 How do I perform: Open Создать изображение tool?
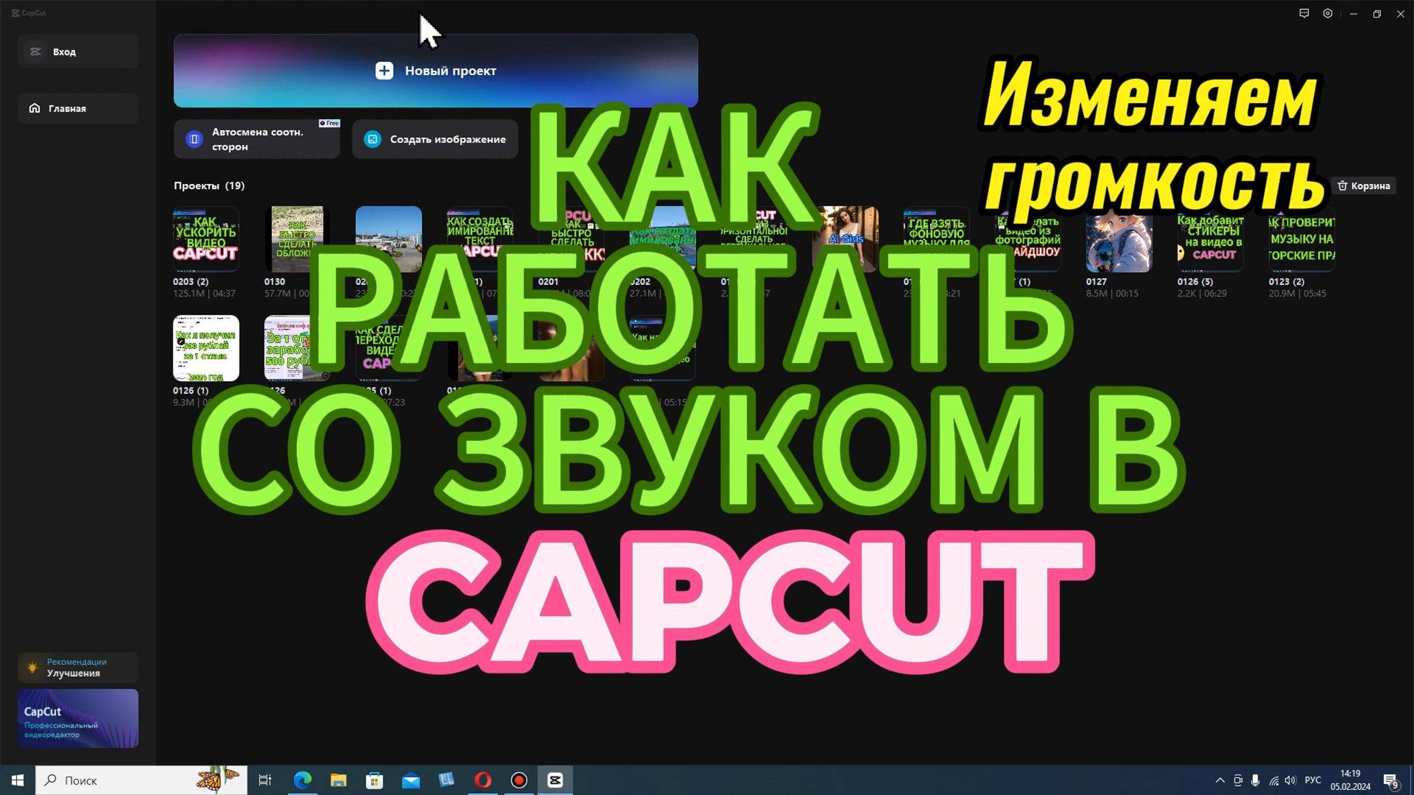click(x=435, y=139)
